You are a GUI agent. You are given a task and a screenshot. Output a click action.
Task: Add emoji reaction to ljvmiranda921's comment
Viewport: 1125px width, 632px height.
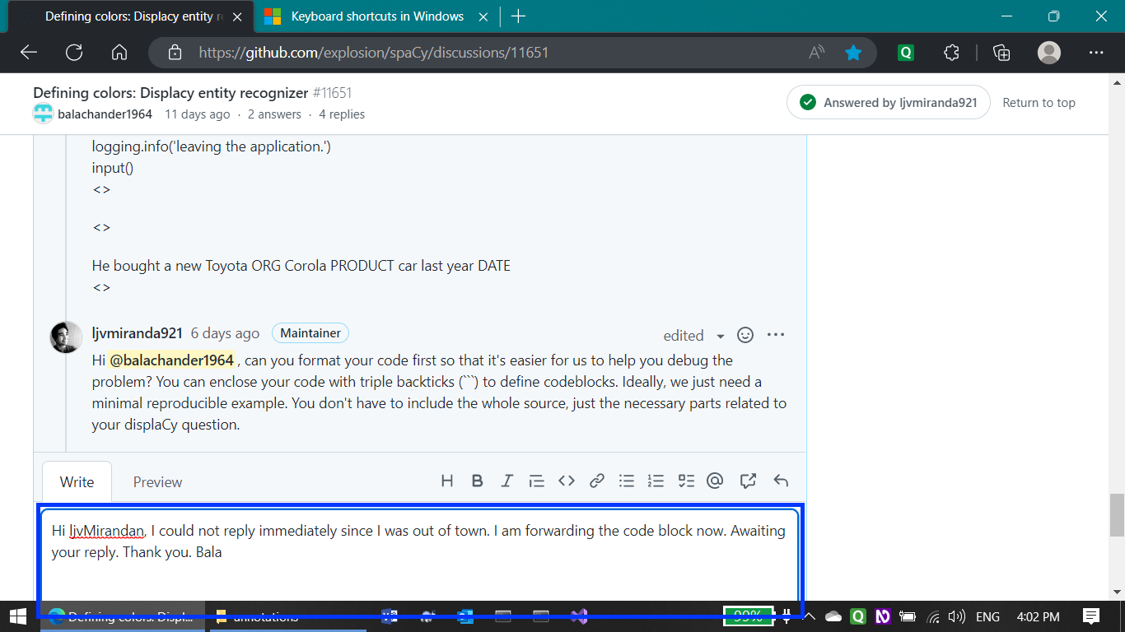[745, 335]
